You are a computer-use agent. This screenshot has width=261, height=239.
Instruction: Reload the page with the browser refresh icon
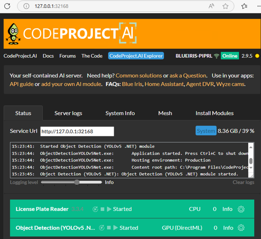click(7, 6)
